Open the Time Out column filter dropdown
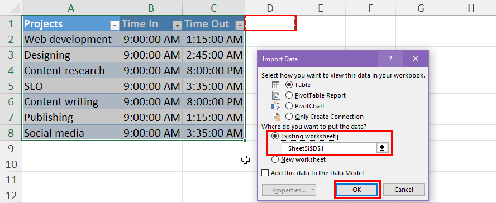 240,25
